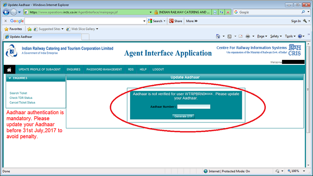Open Web Slice Gallery dropdown
This screenshot has height=176, width=313.
point(82,29)
